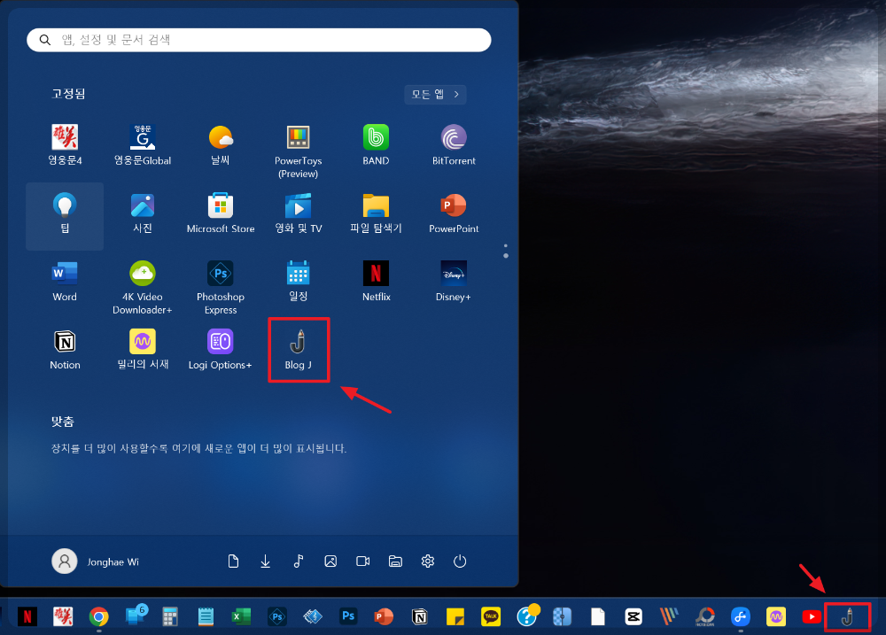The image size is (886, 635).
Task: Open KakaoTalk from the taskbar
Action: 491,616
